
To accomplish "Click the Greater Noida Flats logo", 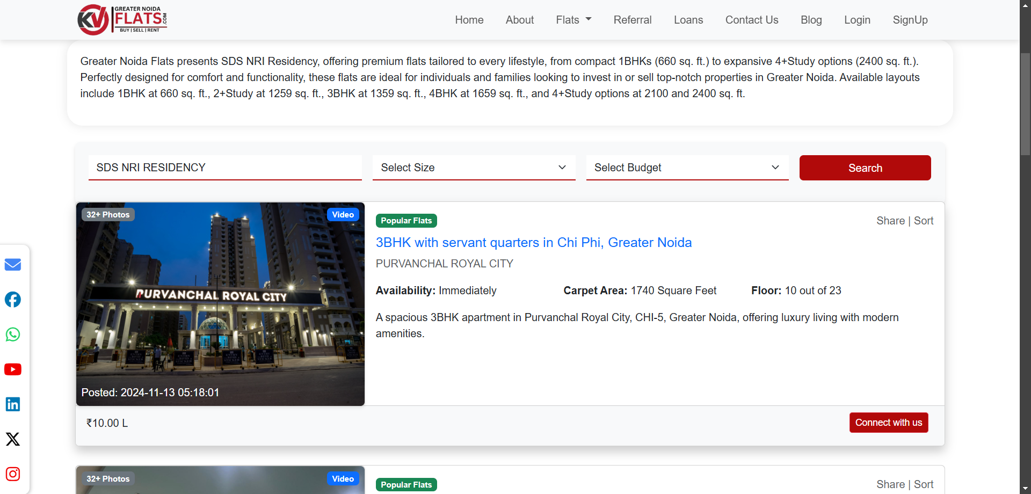I will (122, 20).
